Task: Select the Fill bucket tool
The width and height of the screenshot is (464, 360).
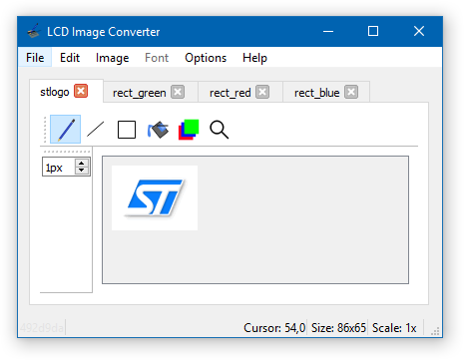Action: point(158,130)
